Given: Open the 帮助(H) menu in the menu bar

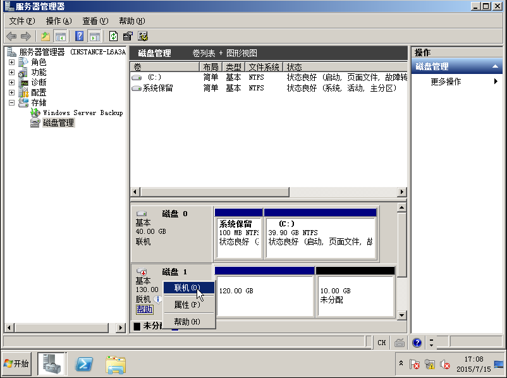Looking at the screenshot, I should pyautogui.click(x=132, y=21).
